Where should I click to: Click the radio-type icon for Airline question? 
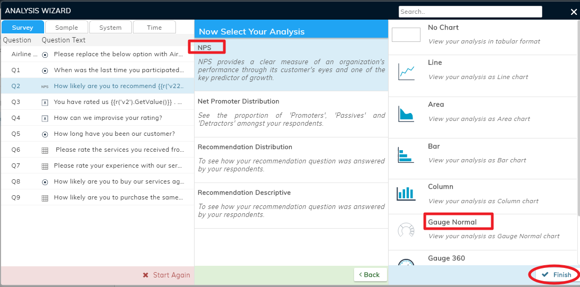[x=45, y=54]
